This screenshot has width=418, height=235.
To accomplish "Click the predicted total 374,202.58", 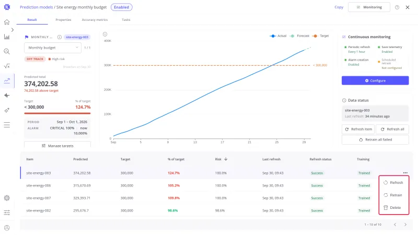I will point(41,84).
